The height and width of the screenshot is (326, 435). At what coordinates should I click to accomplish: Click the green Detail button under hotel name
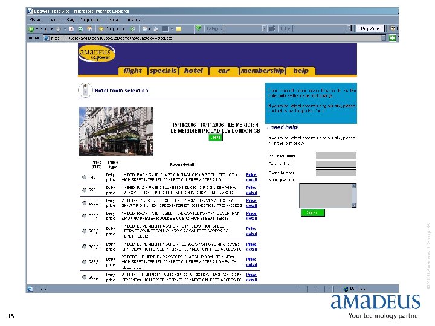pyautogui.click(x=216, y=138)
